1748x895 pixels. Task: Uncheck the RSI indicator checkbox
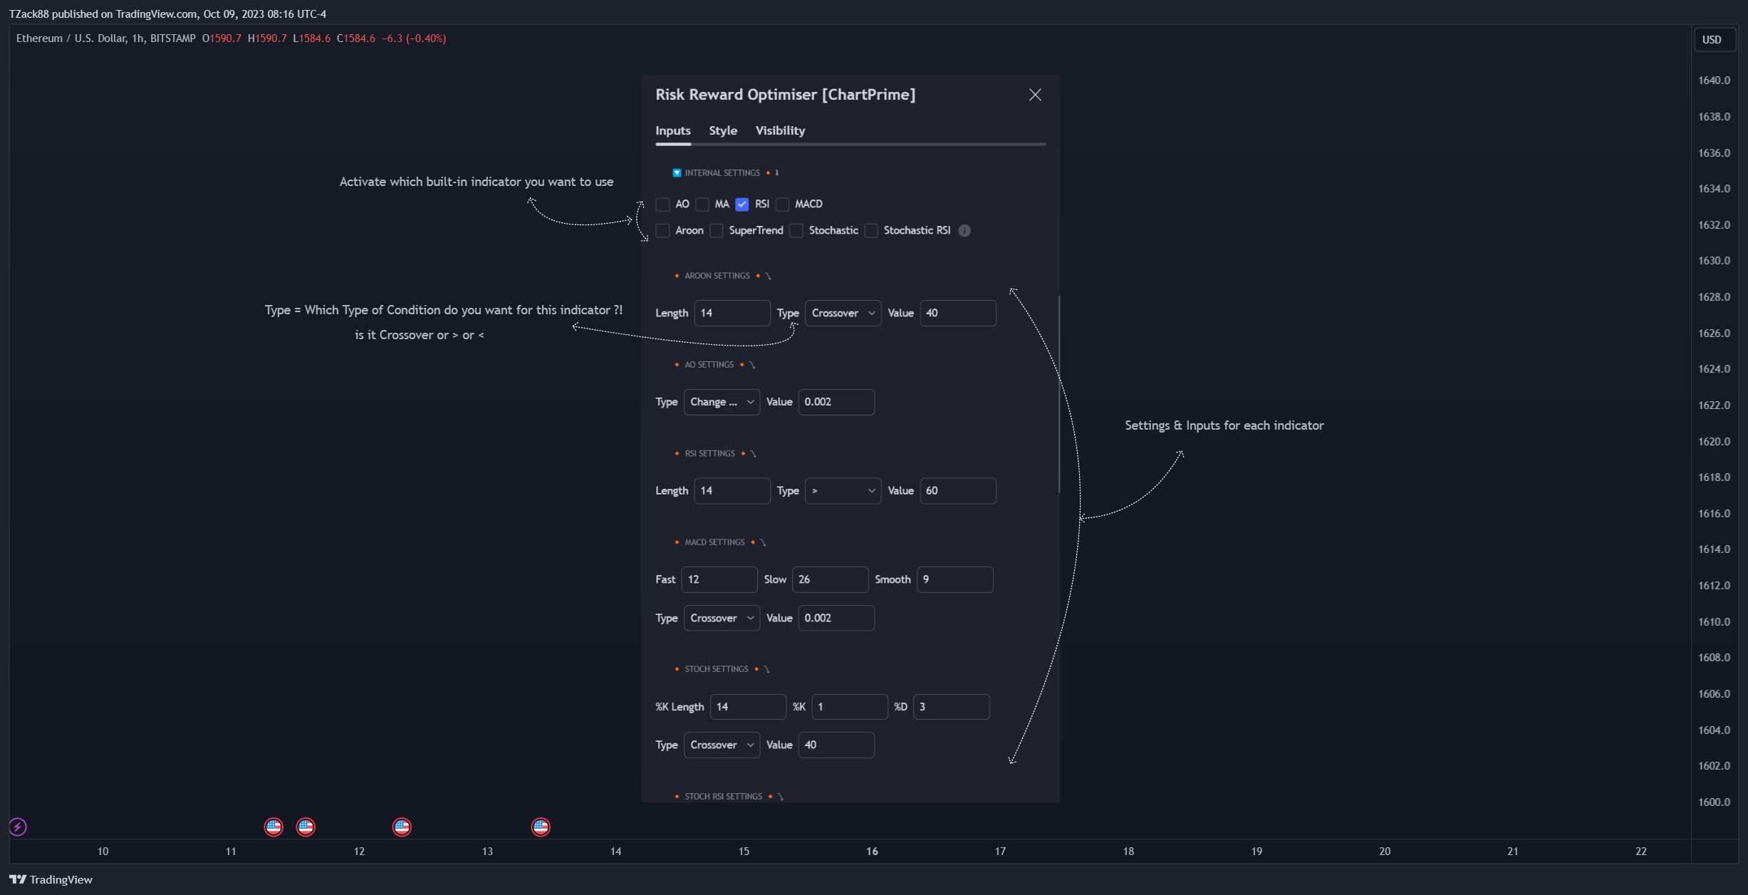coord(742,205)
